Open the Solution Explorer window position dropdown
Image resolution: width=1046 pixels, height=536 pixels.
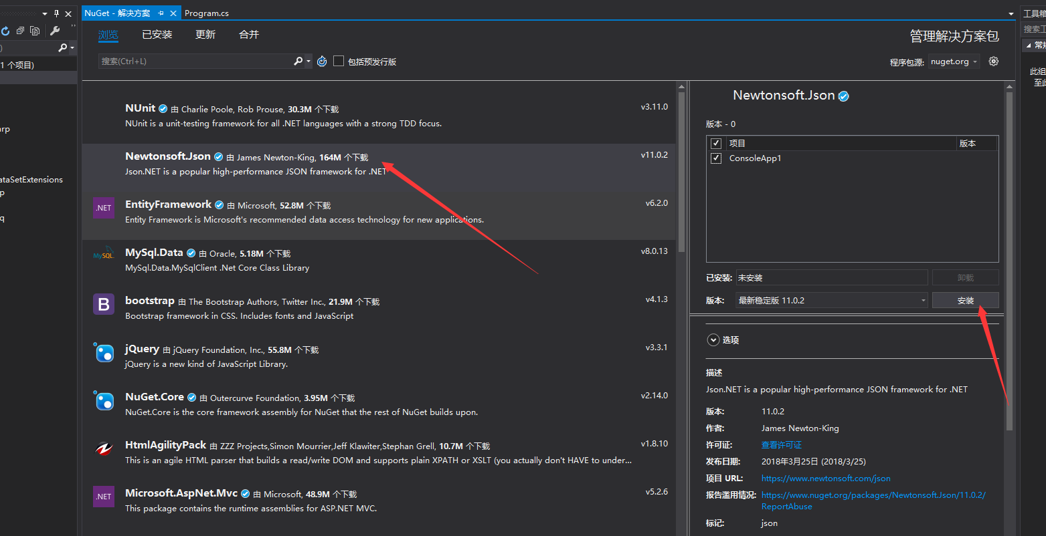[x=45, y=13]
